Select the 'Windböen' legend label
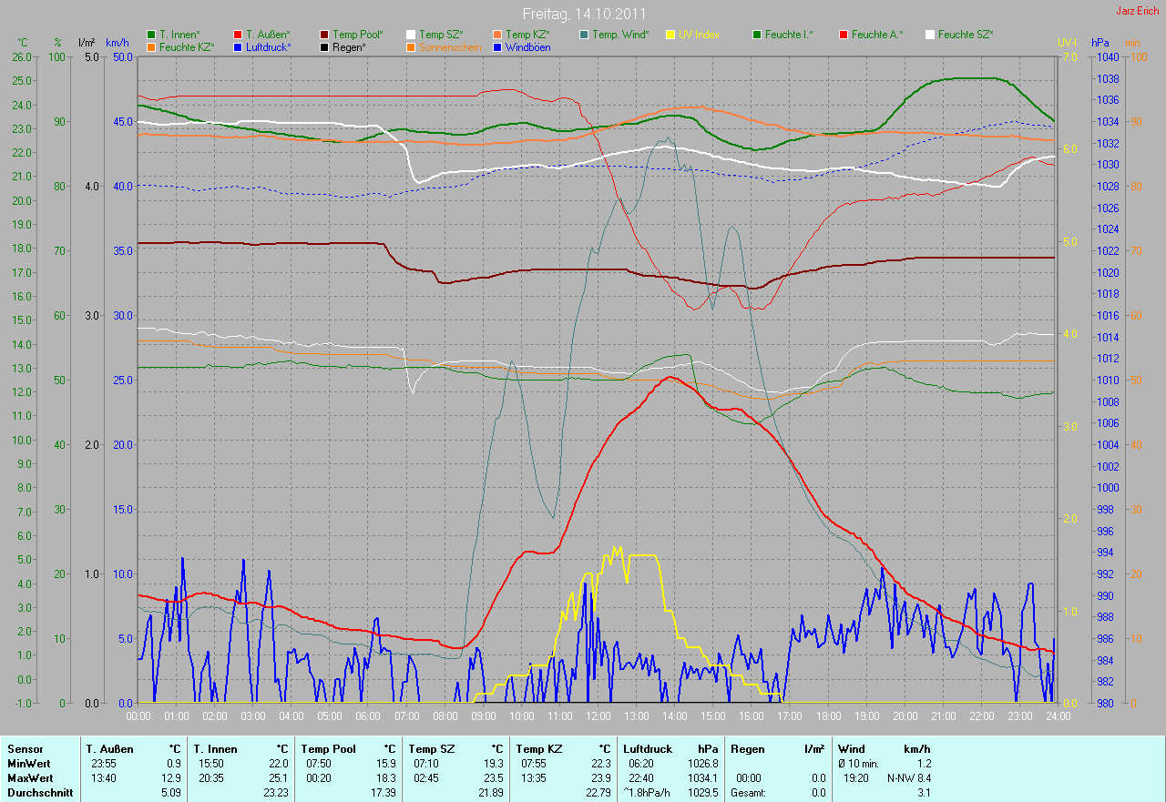This screenshot has height=802, width=1166. click(x=528, y=46)
